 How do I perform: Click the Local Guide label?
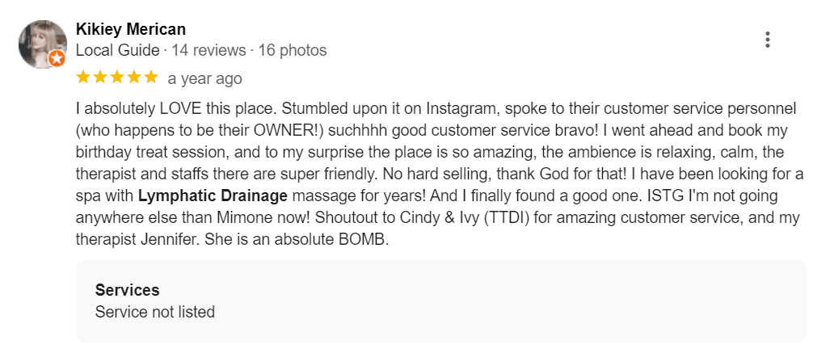pyautogui.click(x=117, y=50)
